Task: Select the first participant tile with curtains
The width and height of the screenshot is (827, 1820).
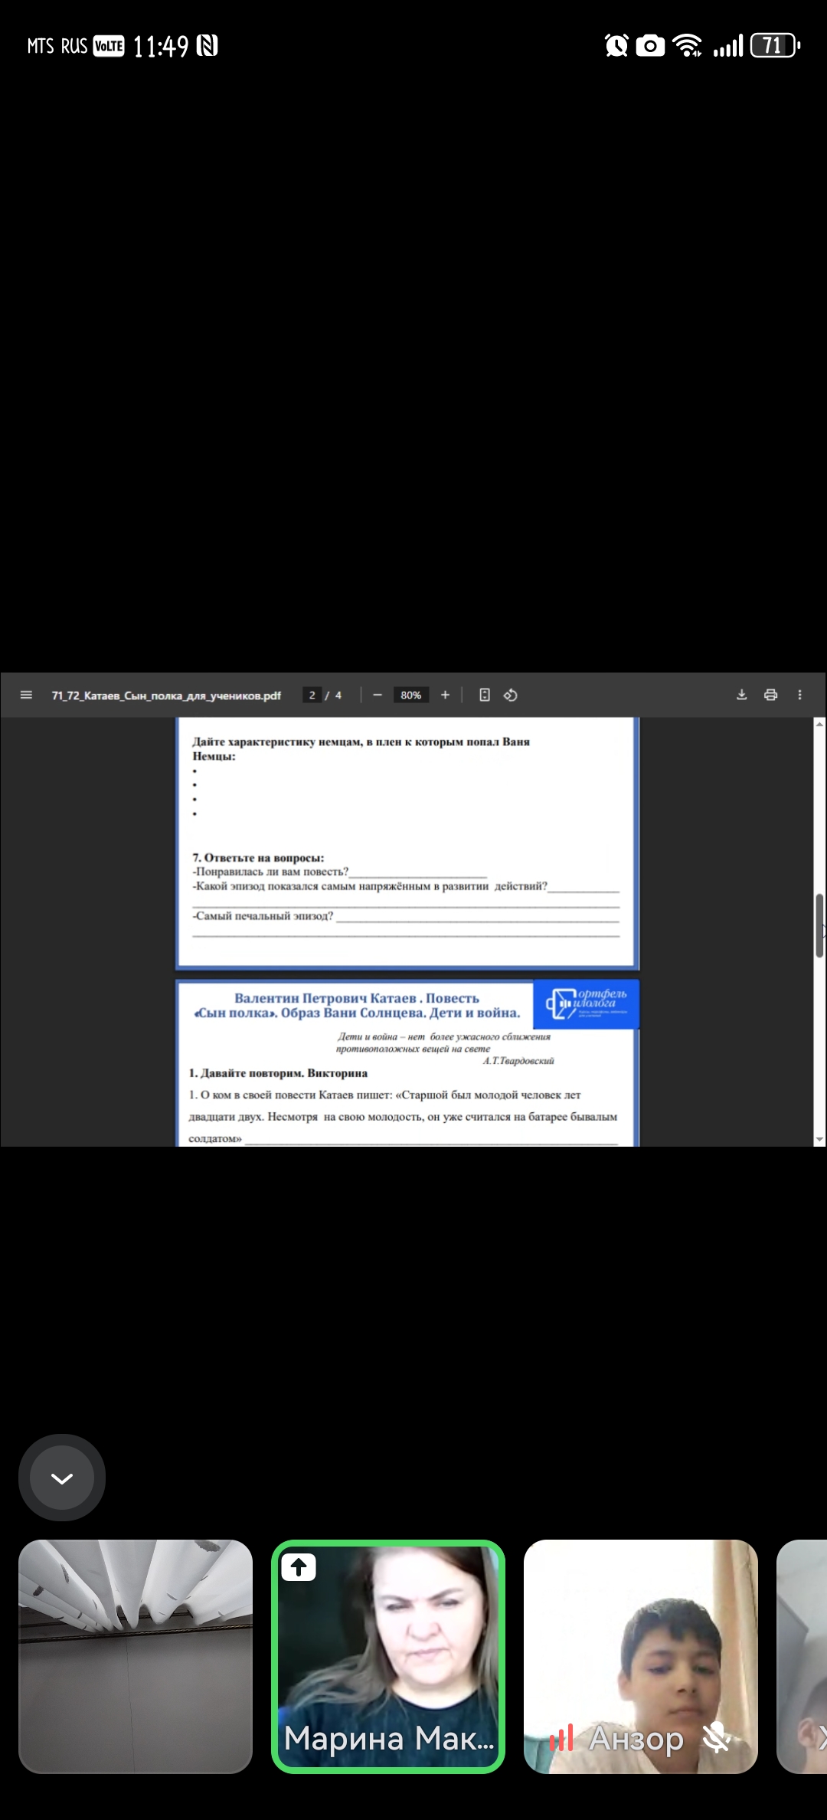Action: 136,1656
